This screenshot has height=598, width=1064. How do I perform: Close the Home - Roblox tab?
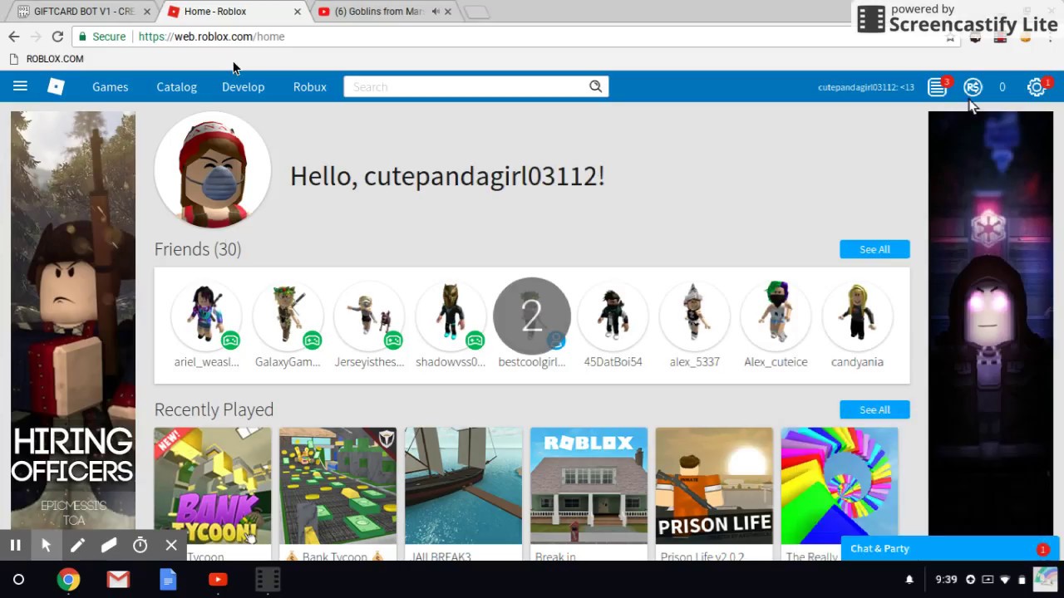tap(298, 12)
